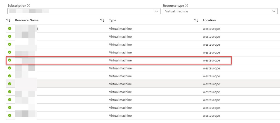Image resolution: width=280 pixels, height=123 pixels.
Task: Expand the Resource type dropdown
Action: (x=220, y=11)
